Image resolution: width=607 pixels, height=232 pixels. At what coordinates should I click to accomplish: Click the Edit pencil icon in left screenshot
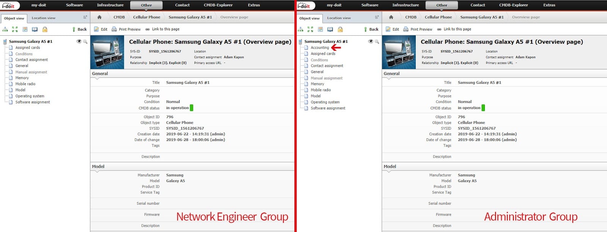[96, 29]
